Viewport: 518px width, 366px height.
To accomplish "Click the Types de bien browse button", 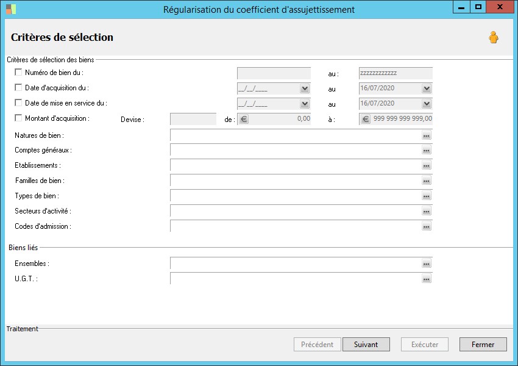I will 427,196.
